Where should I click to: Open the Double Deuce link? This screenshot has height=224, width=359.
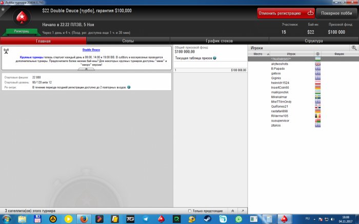(x=91, y=50)
